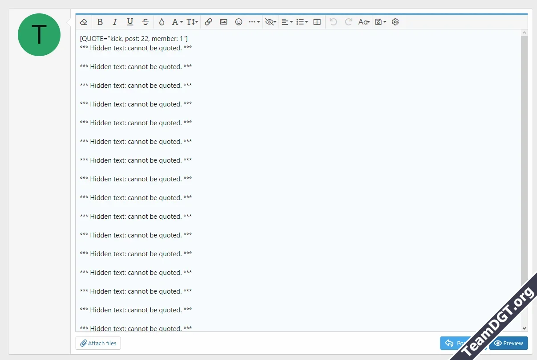Toggle strikethrough formatting

coord(145,21)
